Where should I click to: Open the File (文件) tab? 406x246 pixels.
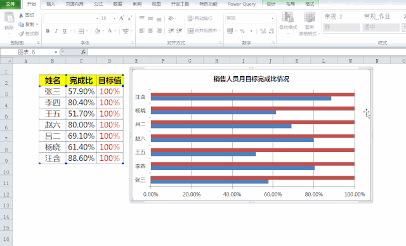pyautogui.click(x=10, y=4)
